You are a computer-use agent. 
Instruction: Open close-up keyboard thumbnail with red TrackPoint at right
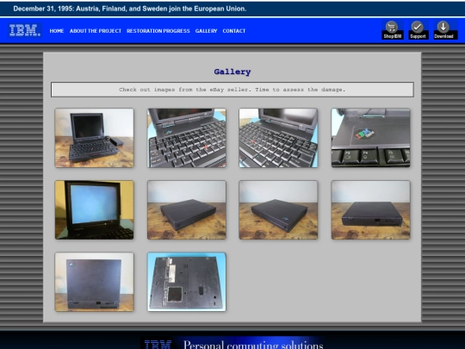pyautogui.click(x=187, y=138)
